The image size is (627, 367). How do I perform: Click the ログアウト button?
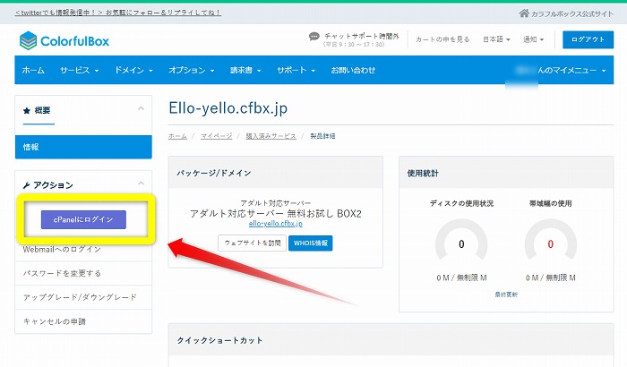click(x=588, y=39)
